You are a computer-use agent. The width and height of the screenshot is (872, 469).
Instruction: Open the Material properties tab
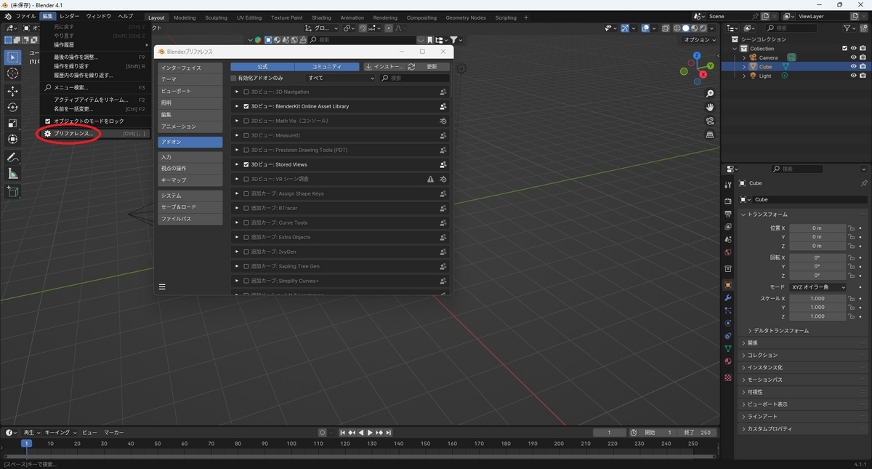click(728, 361)
